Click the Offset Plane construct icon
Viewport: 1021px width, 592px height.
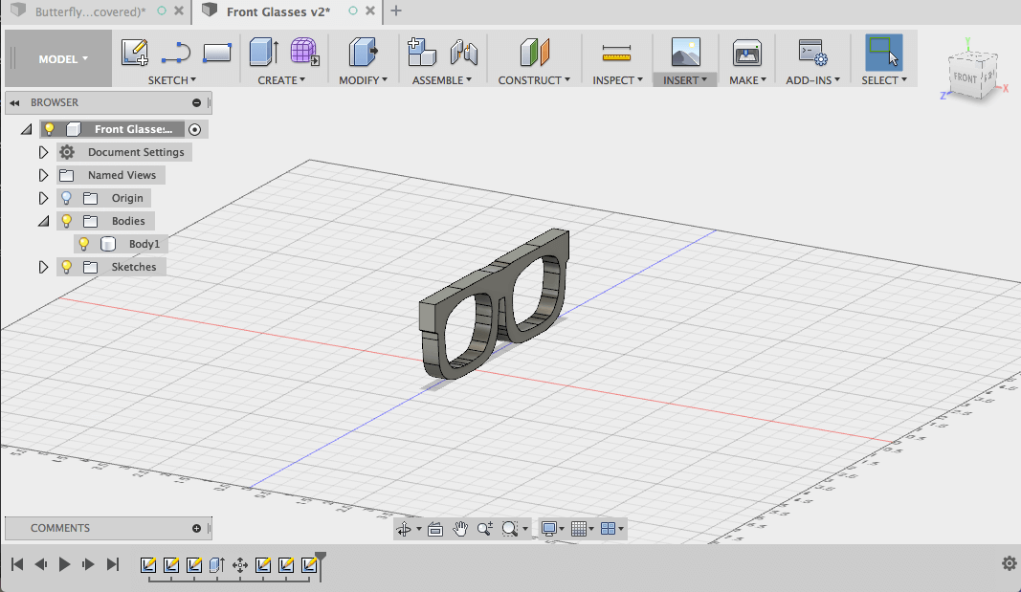tap(535, 53)
